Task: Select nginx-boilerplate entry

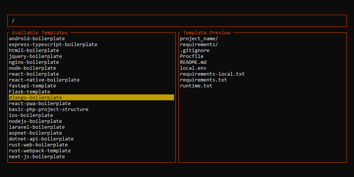Action: [x=34, y=62]
